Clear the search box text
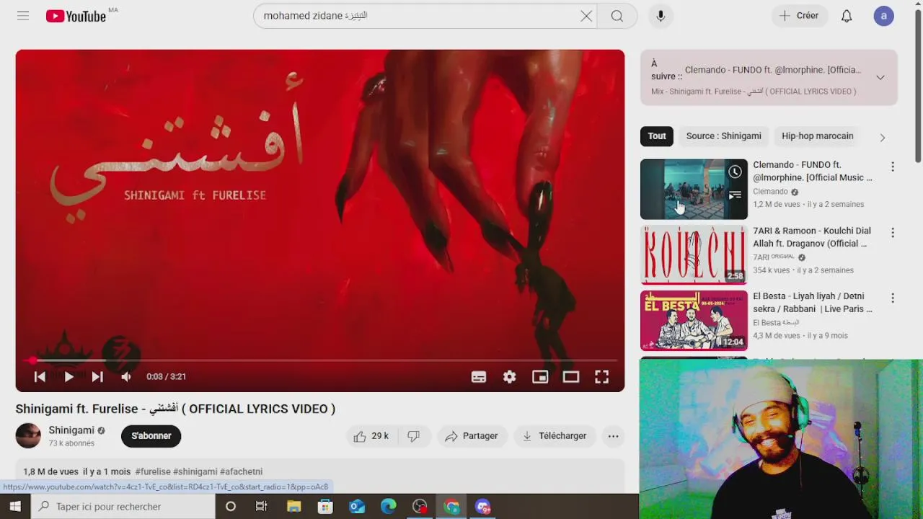 pyautogui.click(x=586, y=16)
